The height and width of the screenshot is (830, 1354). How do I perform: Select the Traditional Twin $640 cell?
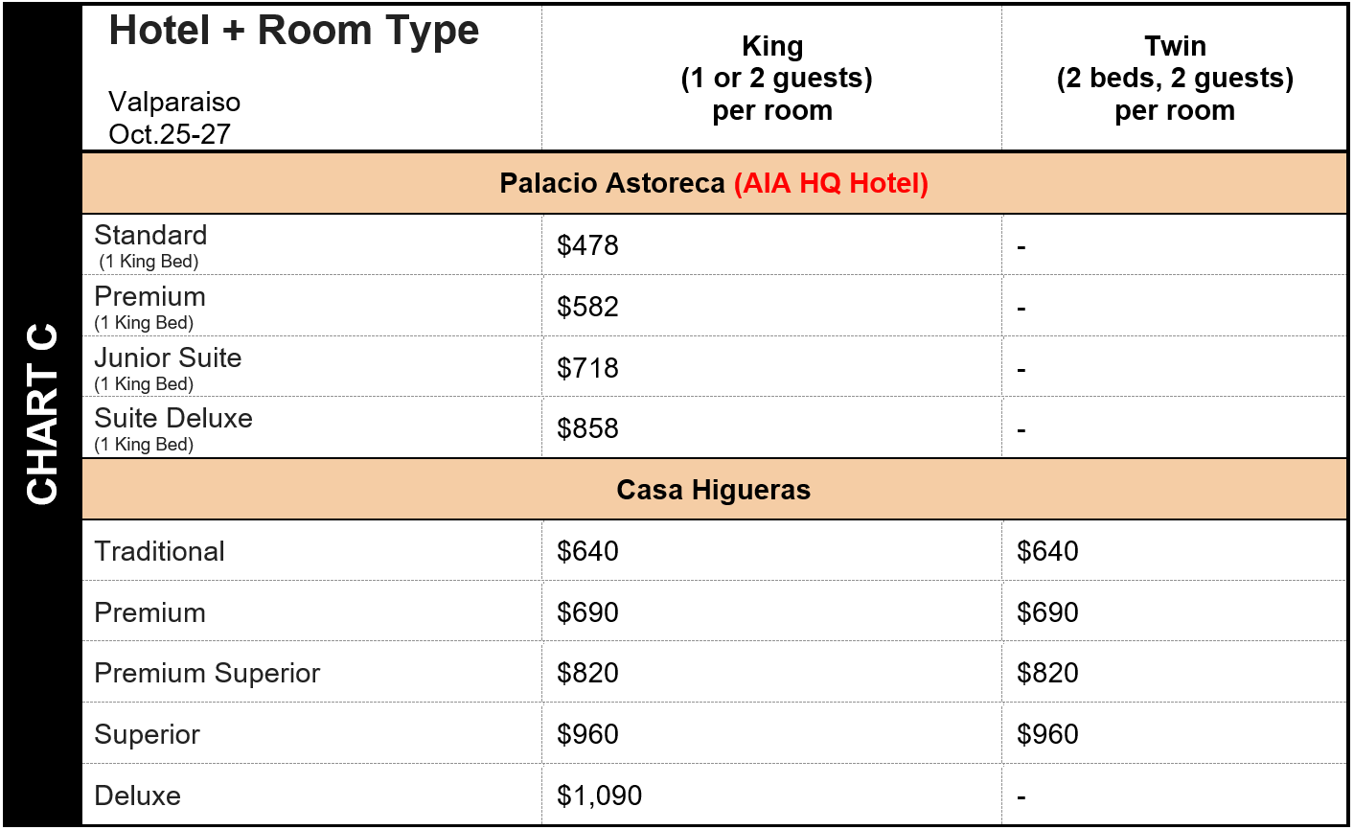[x=1047, y=551]
